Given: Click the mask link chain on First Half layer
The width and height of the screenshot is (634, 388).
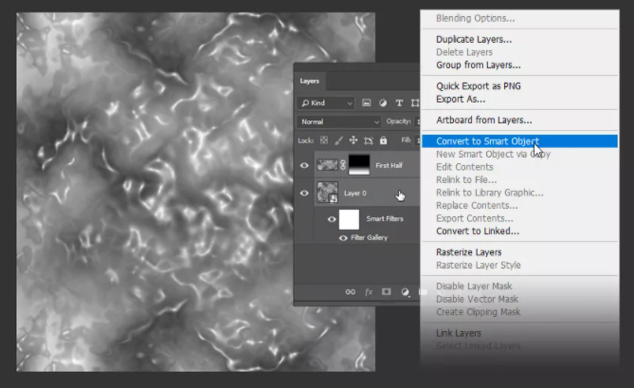Looking at the screenshot, I should coord(343,165).
